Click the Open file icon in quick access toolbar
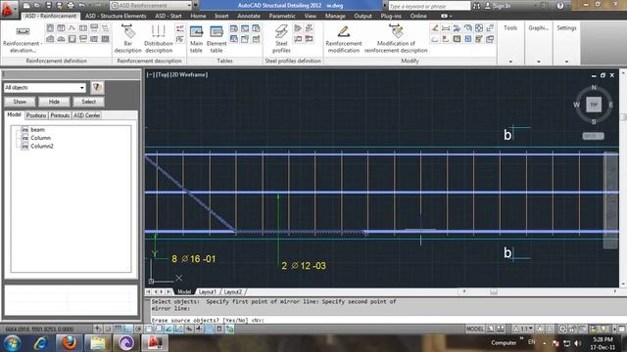Image resolution: width=627 pixels, height=352 pixels. 37,6
